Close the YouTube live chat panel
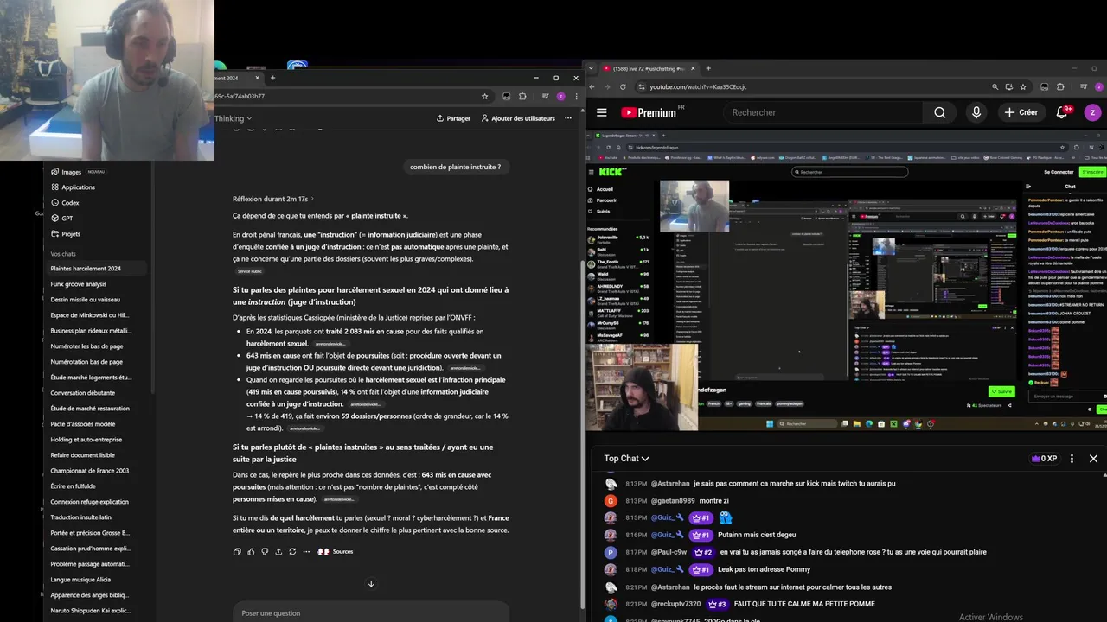 pos(1093,459)
